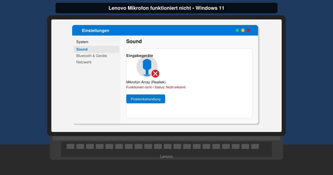This screenshot has height=175, width=333.
Task: Click the Problembehandlung button
Action: (x=146, y=99)
